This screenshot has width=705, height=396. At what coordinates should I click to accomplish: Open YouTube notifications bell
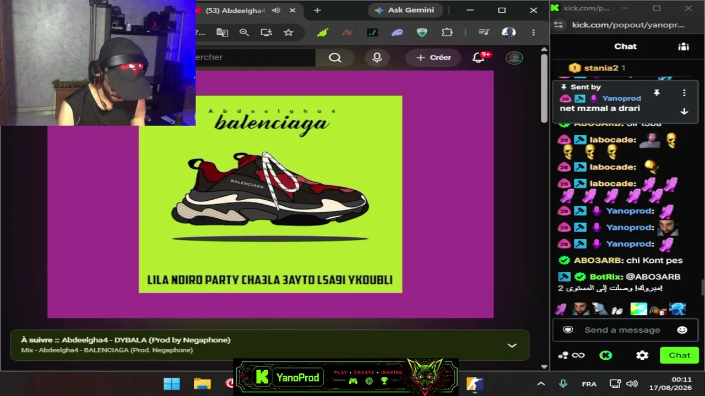478,57
